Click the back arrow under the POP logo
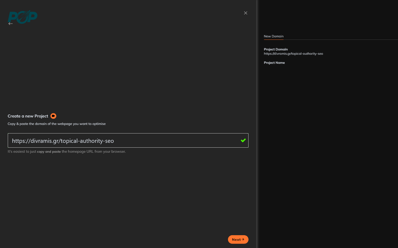This screenshot has height=248, width=398. 11,23
